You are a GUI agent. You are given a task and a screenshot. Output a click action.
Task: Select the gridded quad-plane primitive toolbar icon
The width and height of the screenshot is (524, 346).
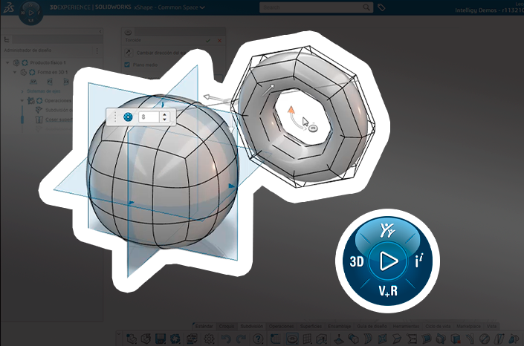click(307, 339)
